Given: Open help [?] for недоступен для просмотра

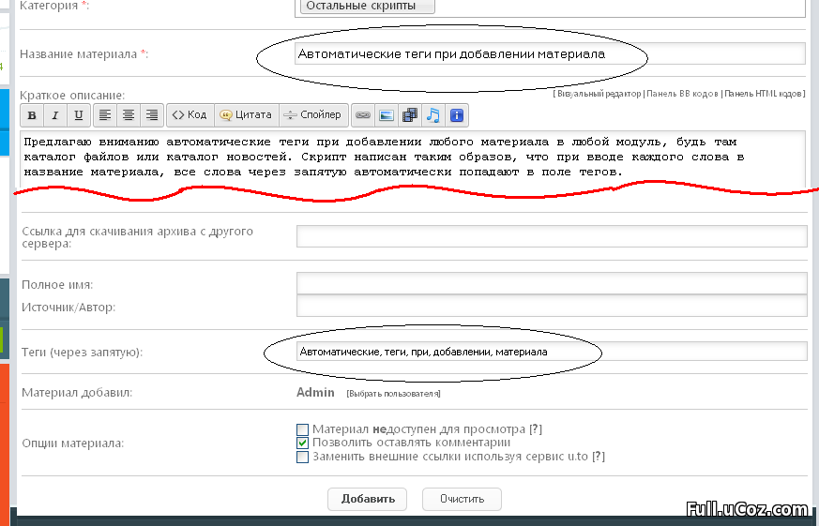Looking at the screenshot, I should coord(536,429).
